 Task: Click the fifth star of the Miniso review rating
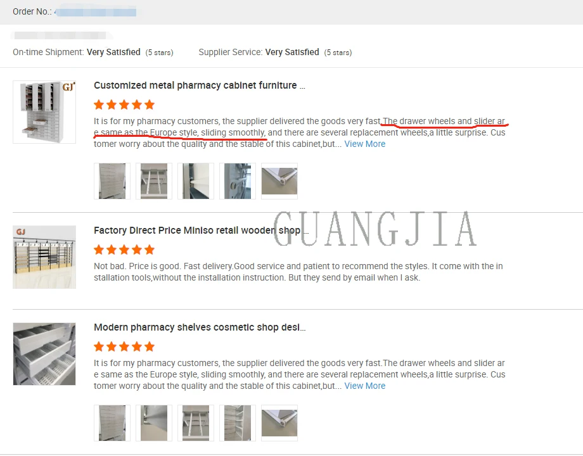click(150, 250)
